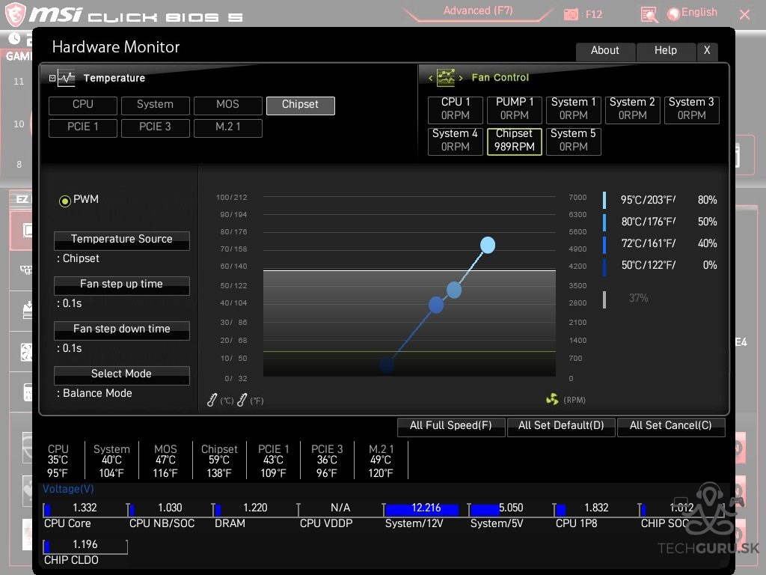This screenshot has width=766, height=575.
Task: Select PCIE 3 temperature button
Action: coord(156,127)
